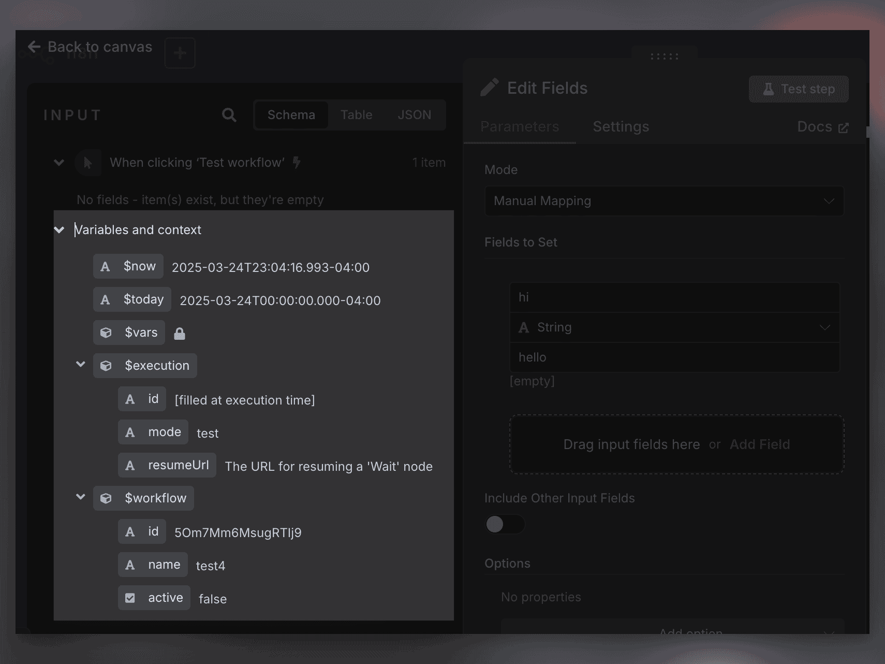Click the lightning bolt beside 'Test workflow'
Screen dimensions: 885x664
click(297, 162)
